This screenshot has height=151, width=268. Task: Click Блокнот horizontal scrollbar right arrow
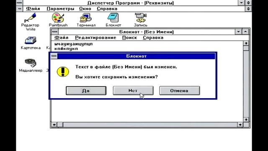(240, 125)
